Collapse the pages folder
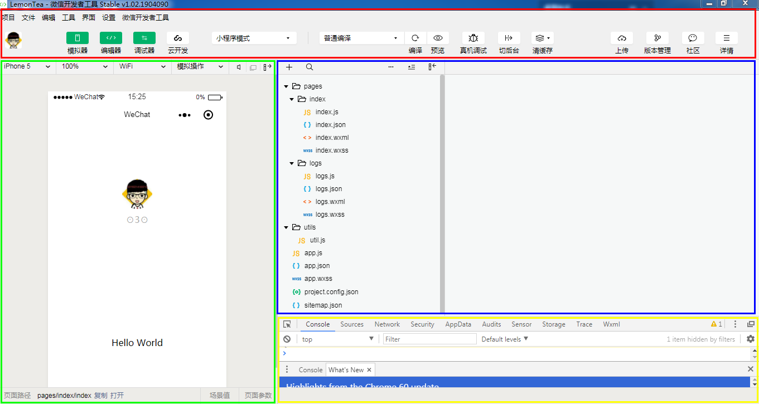759x404 pixels. 287,86
